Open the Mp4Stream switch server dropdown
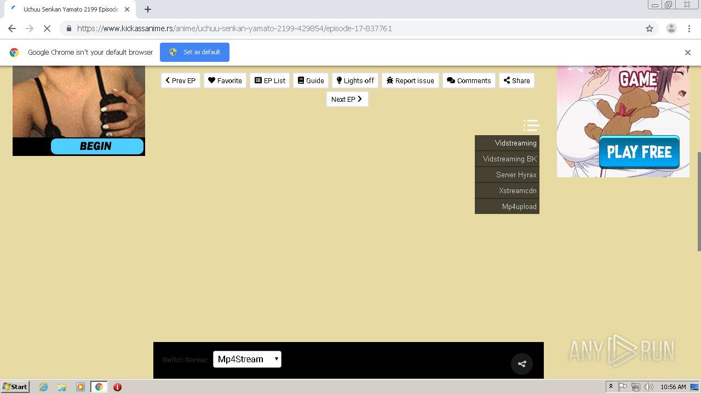 tap(247, 359)
